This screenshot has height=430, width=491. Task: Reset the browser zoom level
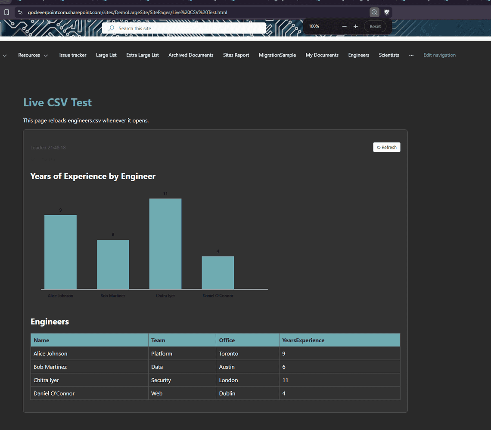click(375, 26)
